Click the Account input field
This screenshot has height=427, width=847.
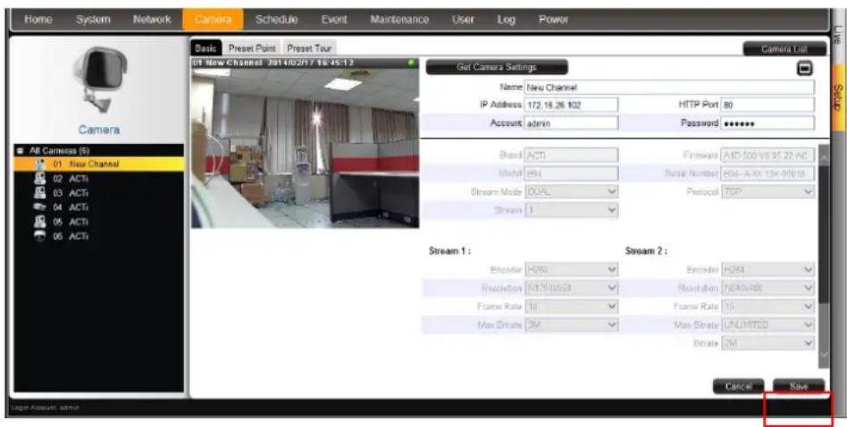[x=571, y=123]
